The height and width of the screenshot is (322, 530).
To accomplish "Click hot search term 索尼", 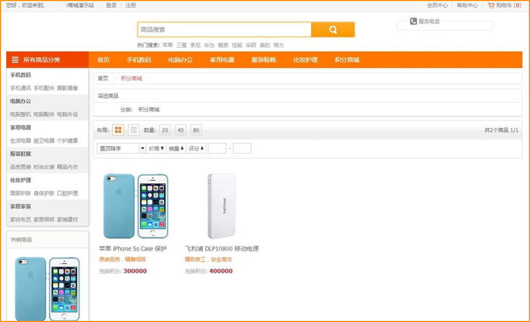I will pyautogui.click(x=195, y=45).
